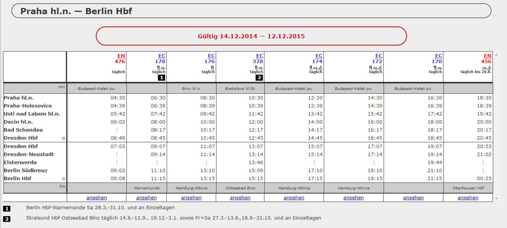
Task: Click footnote 1 legend box below table
Action: pos(7,208)
